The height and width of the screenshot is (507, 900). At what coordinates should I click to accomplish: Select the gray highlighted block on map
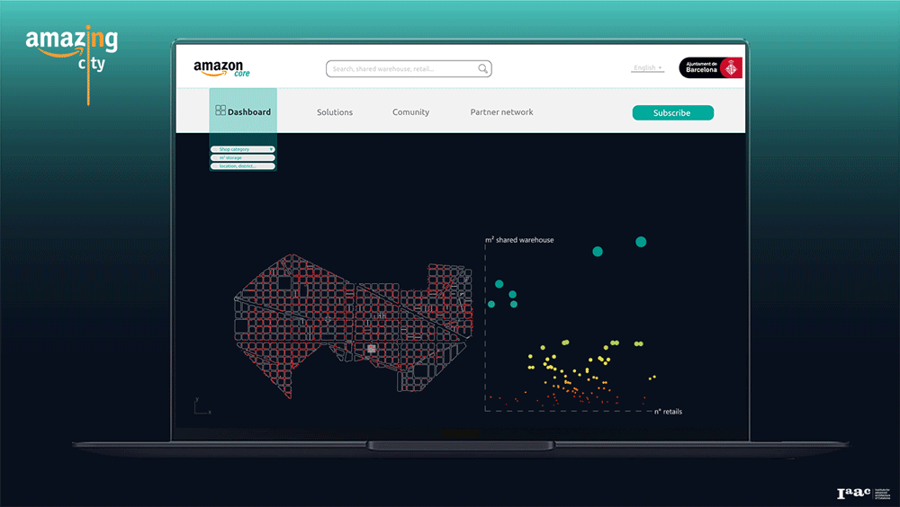point(370,348)
